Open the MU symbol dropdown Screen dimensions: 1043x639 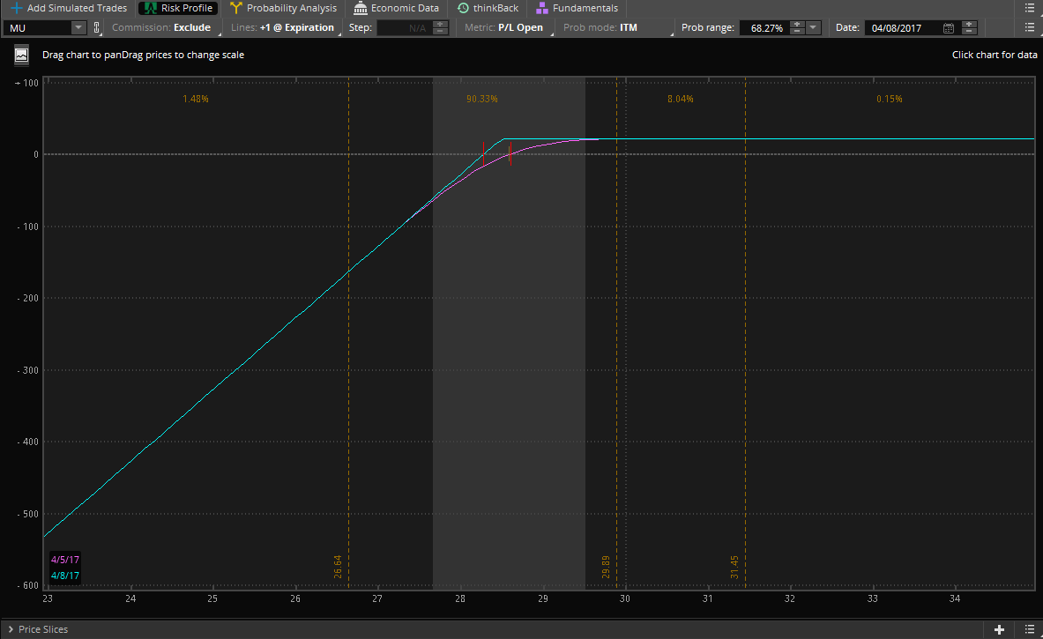(x=78, y=27)
